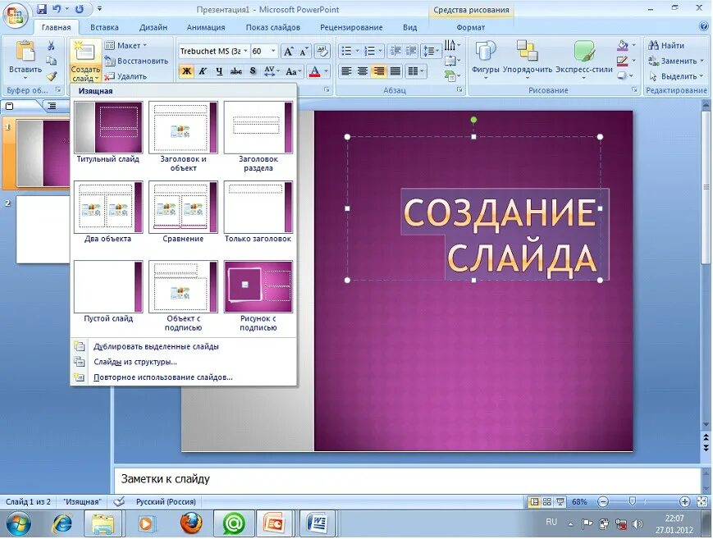Switch to Показ слайдов tab

coord(273,27)
